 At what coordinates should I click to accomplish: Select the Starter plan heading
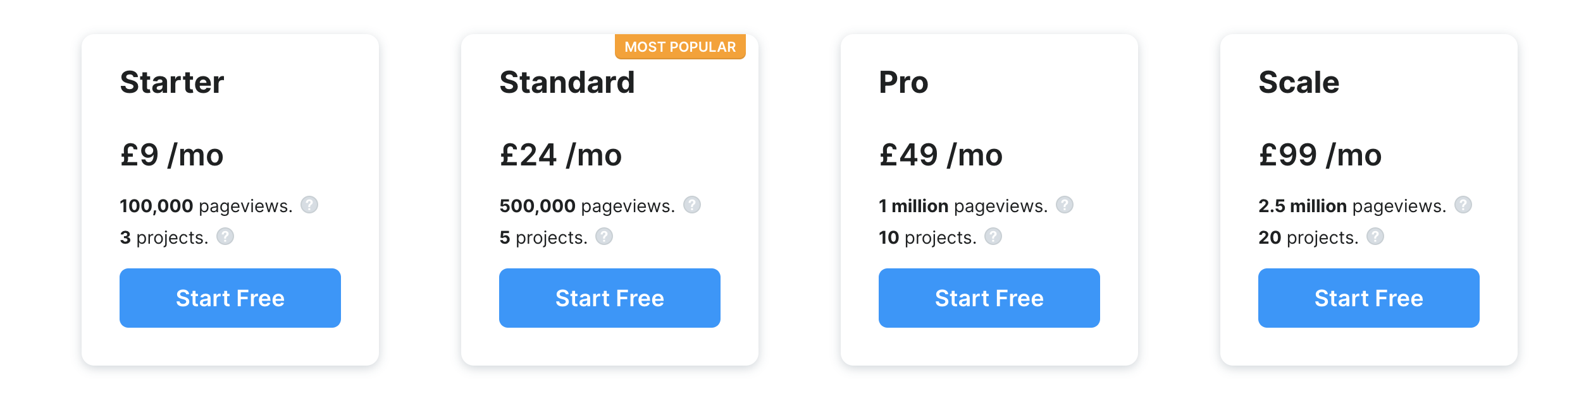[172, 83]
